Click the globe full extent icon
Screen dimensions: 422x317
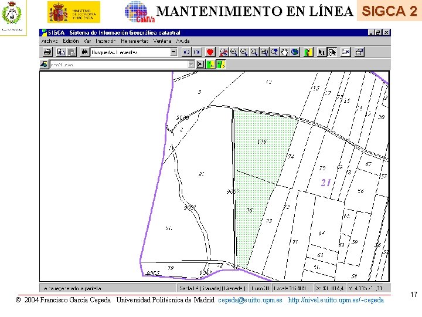pyautogui.click(x=295, y=52)
